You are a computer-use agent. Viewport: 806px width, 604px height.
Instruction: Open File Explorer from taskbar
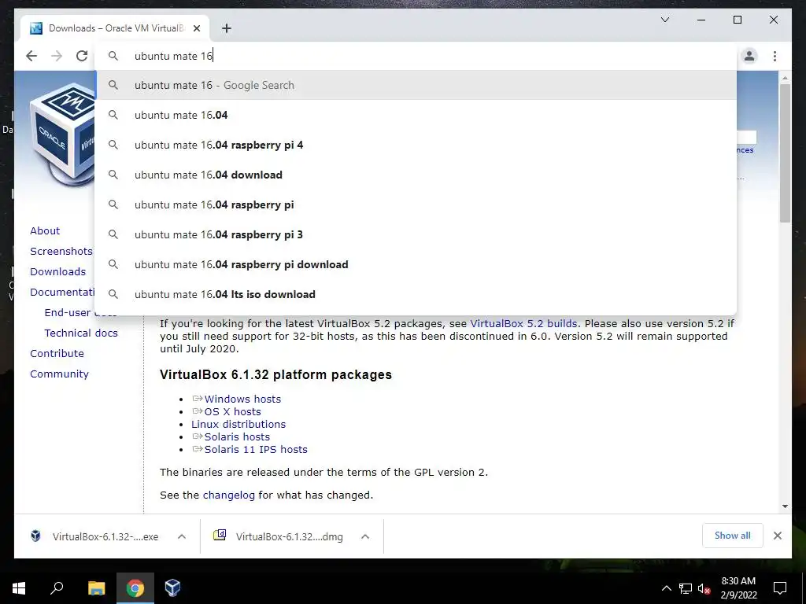click(96, 588)
